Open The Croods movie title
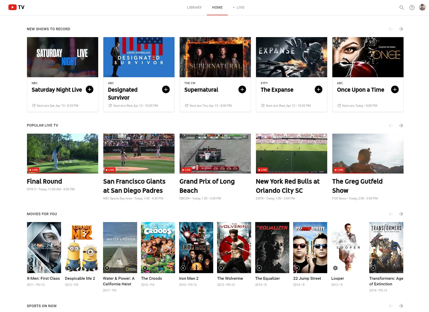This screenshot has width=429, height=312. click(x=151, y=278)
